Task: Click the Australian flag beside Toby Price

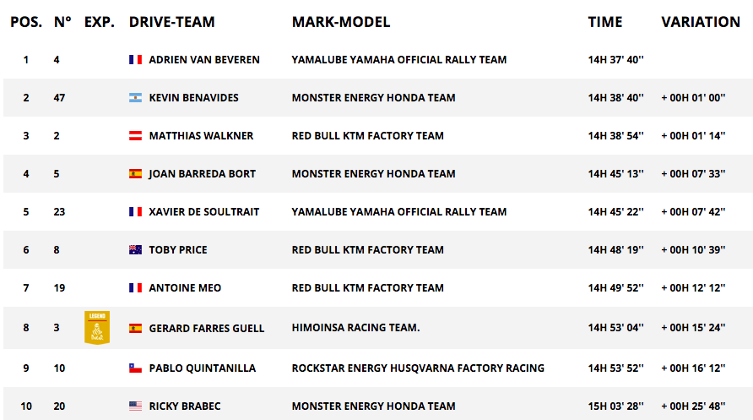Action: coord(135,249)
